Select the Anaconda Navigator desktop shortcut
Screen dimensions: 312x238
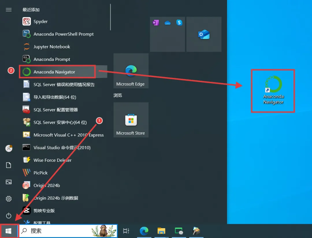point(273,90)
